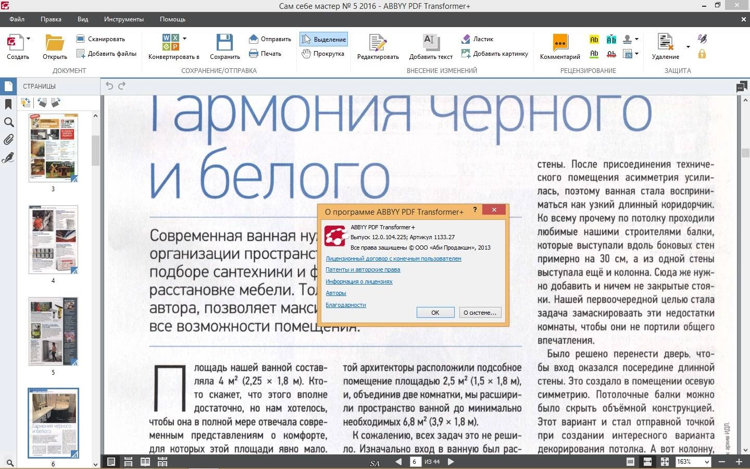Open a file with the Открыть folder icon
Image resolution: width=750 pixels, height=469 pixels.
(55, 43)
